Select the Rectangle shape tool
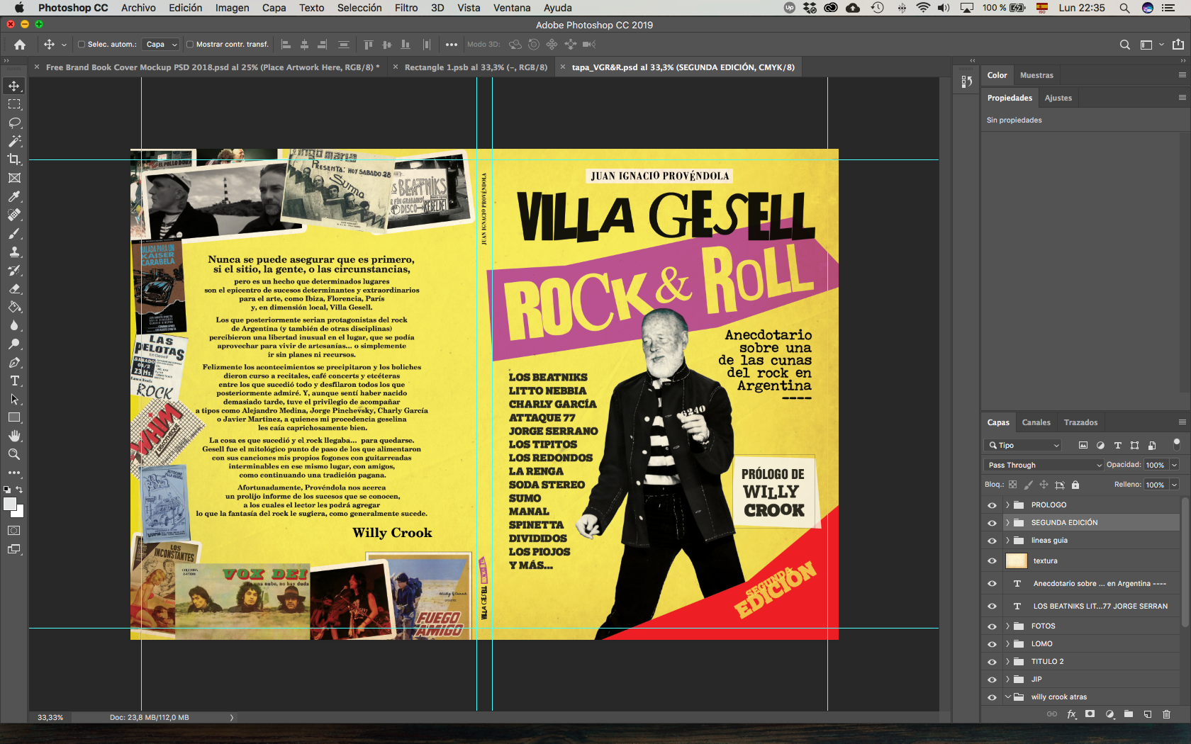This screenshot has height=744, width=1191. coord(14,417)
